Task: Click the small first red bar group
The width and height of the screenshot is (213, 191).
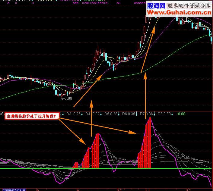Action: click(x=75, y=165)
